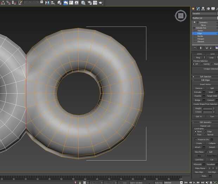Click the object name field Torus001
218x184 pixels.
click(x=203, y=13)
